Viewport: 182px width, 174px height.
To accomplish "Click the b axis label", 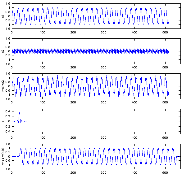I will pos(3,121).
